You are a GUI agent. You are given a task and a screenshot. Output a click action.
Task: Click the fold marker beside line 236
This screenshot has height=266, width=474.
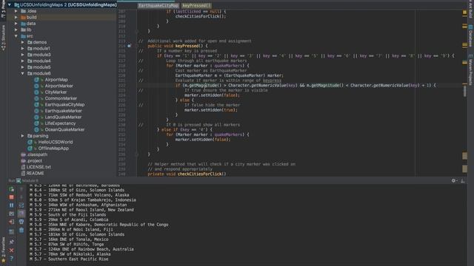tap(136, 154)
